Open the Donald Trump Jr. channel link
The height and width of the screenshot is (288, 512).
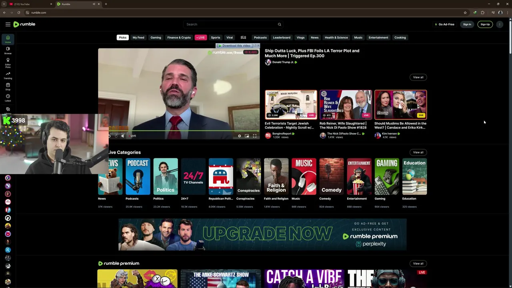click(283, 62)
